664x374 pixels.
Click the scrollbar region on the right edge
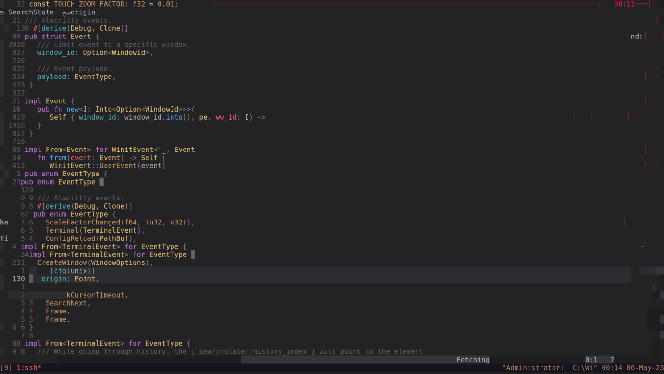click(662, 192)
